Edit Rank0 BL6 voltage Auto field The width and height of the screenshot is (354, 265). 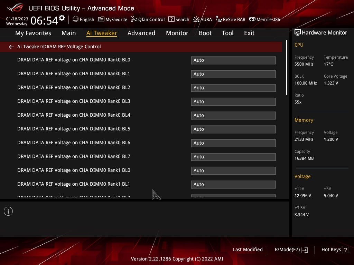(233, 143)
